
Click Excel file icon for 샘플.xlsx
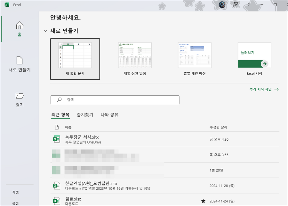coord(57,201)
